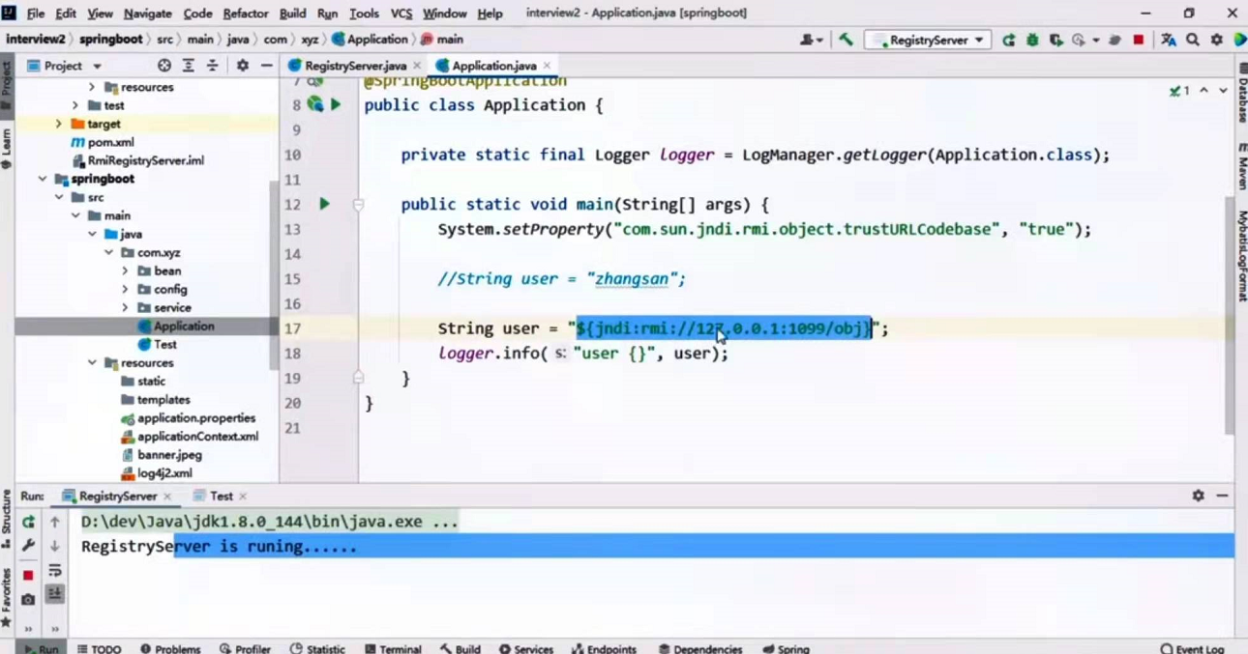Click the editor vertical scrollbar

pyautogui.click(x=1230, y=316)
